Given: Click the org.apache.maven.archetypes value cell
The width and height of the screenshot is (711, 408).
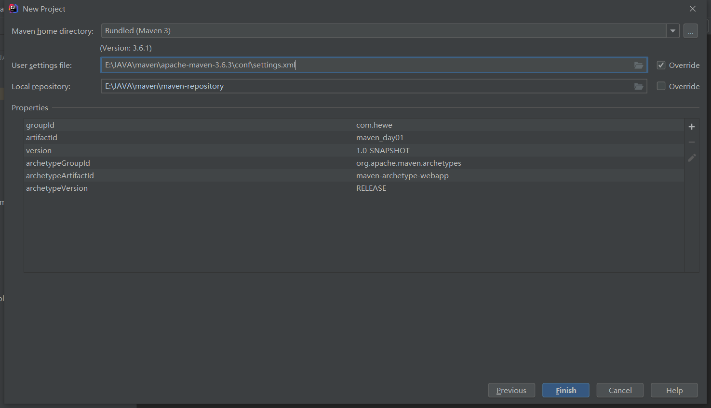Looking at the screenshot, I should 409,163.
